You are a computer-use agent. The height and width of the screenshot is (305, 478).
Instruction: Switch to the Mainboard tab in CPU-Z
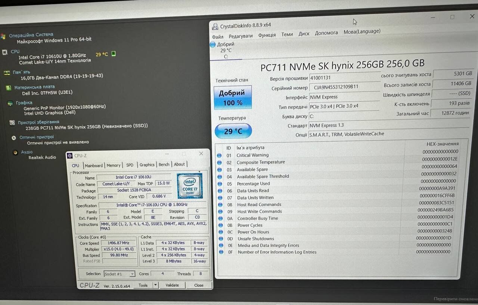point(93,165)
